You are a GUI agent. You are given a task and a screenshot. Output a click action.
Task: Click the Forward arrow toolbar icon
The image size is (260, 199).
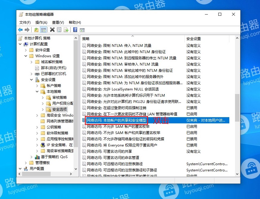point(27,30)
